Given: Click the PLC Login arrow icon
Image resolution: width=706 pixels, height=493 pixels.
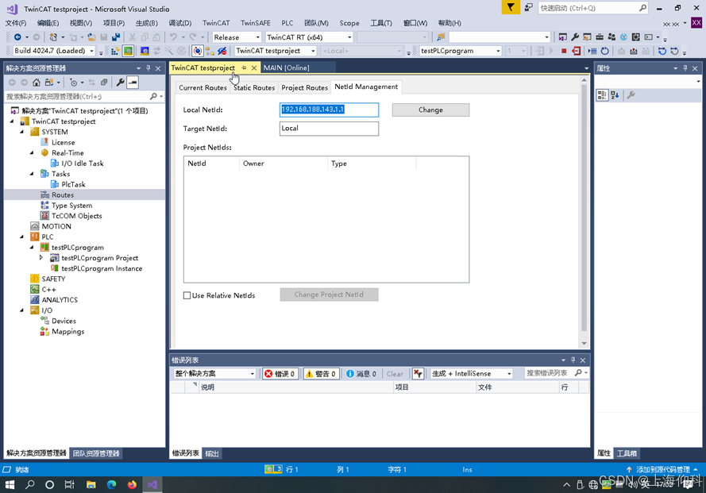Looking at the screenshot, I should click(x=539, y=51).
